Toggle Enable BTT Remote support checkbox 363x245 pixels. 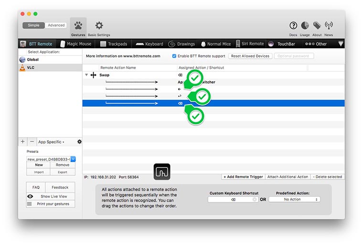pyautogui.click(x=174, y=56)
